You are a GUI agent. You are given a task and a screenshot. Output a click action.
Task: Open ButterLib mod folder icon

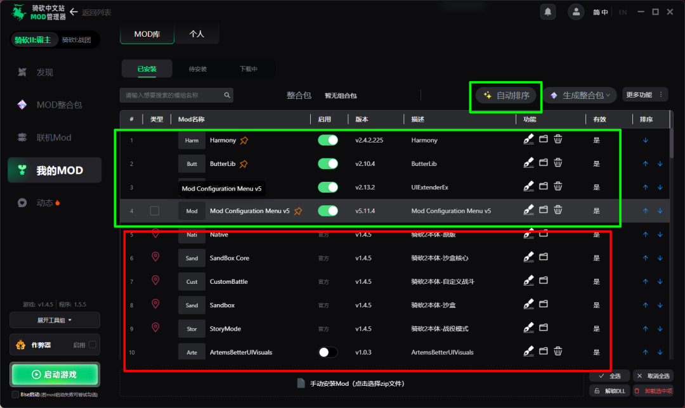[x=544, y=163]
